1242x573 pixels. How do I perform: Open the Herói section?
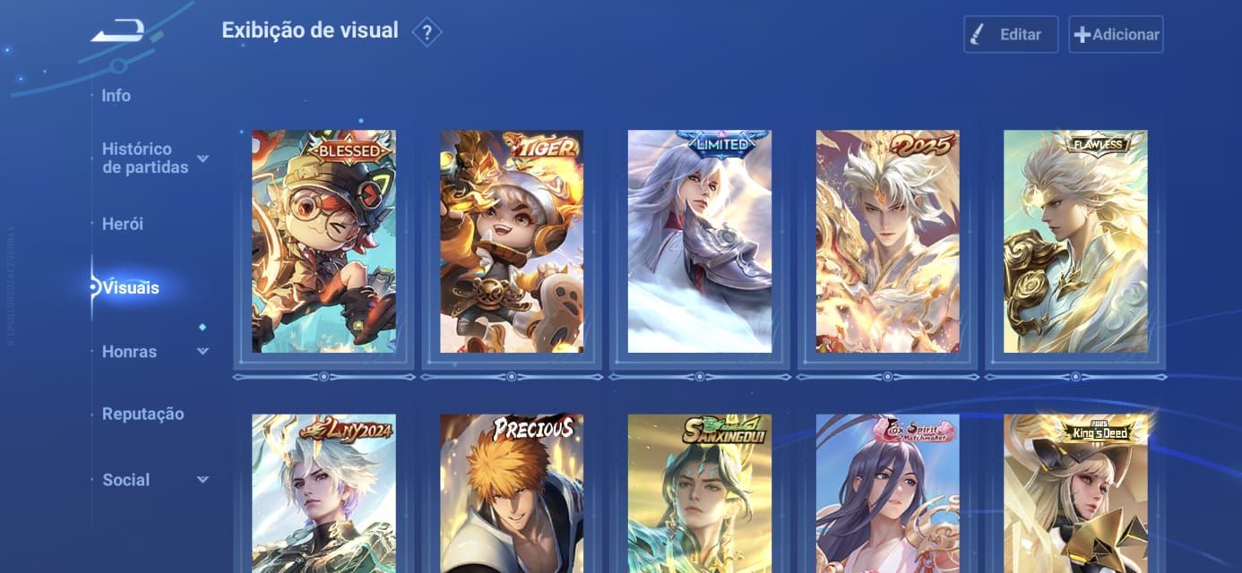123,224
